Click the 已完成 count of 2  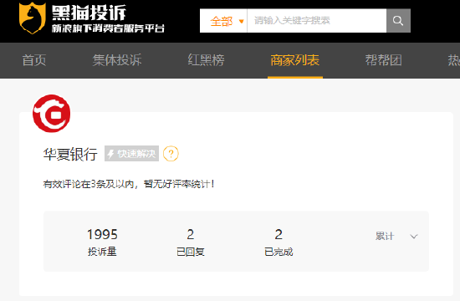click(x=279, y=242)
